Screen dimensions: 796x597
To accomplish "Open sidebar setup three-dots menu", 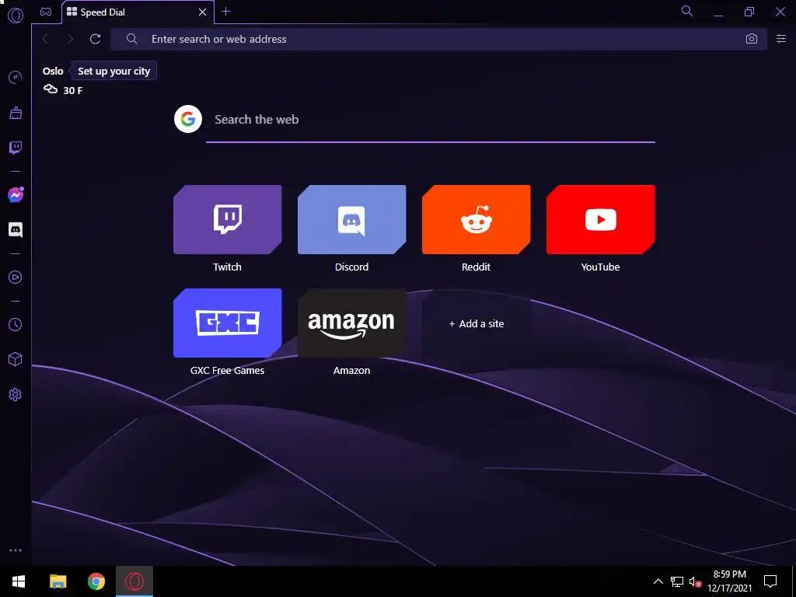I will click(16, 550).
